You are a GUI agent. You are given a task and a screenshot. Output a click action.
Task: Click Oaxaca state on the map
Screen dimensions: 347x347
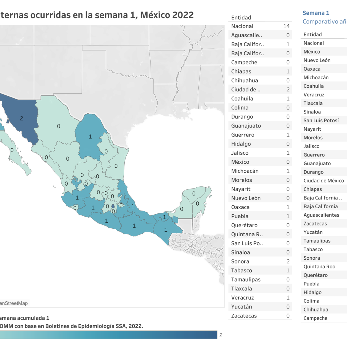(134, 226)
